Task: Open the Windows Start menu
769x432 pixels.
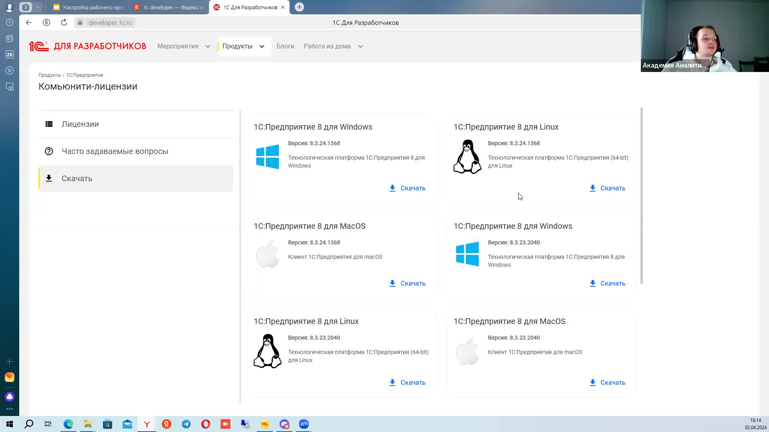Action: (10, 424)
